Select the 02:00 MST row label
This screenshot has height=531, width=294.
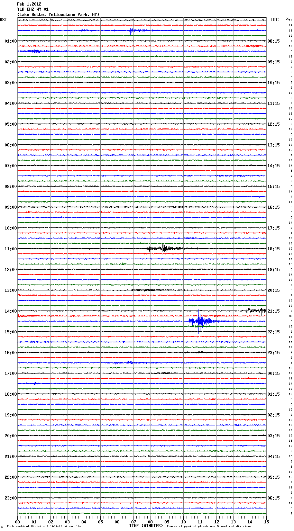pos(11,62)
